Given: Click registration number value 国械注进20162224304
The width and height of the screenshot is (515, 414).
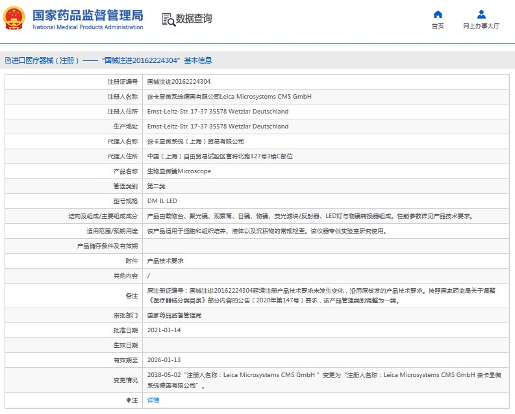Looking at the screenshot, I should (179, 82).
